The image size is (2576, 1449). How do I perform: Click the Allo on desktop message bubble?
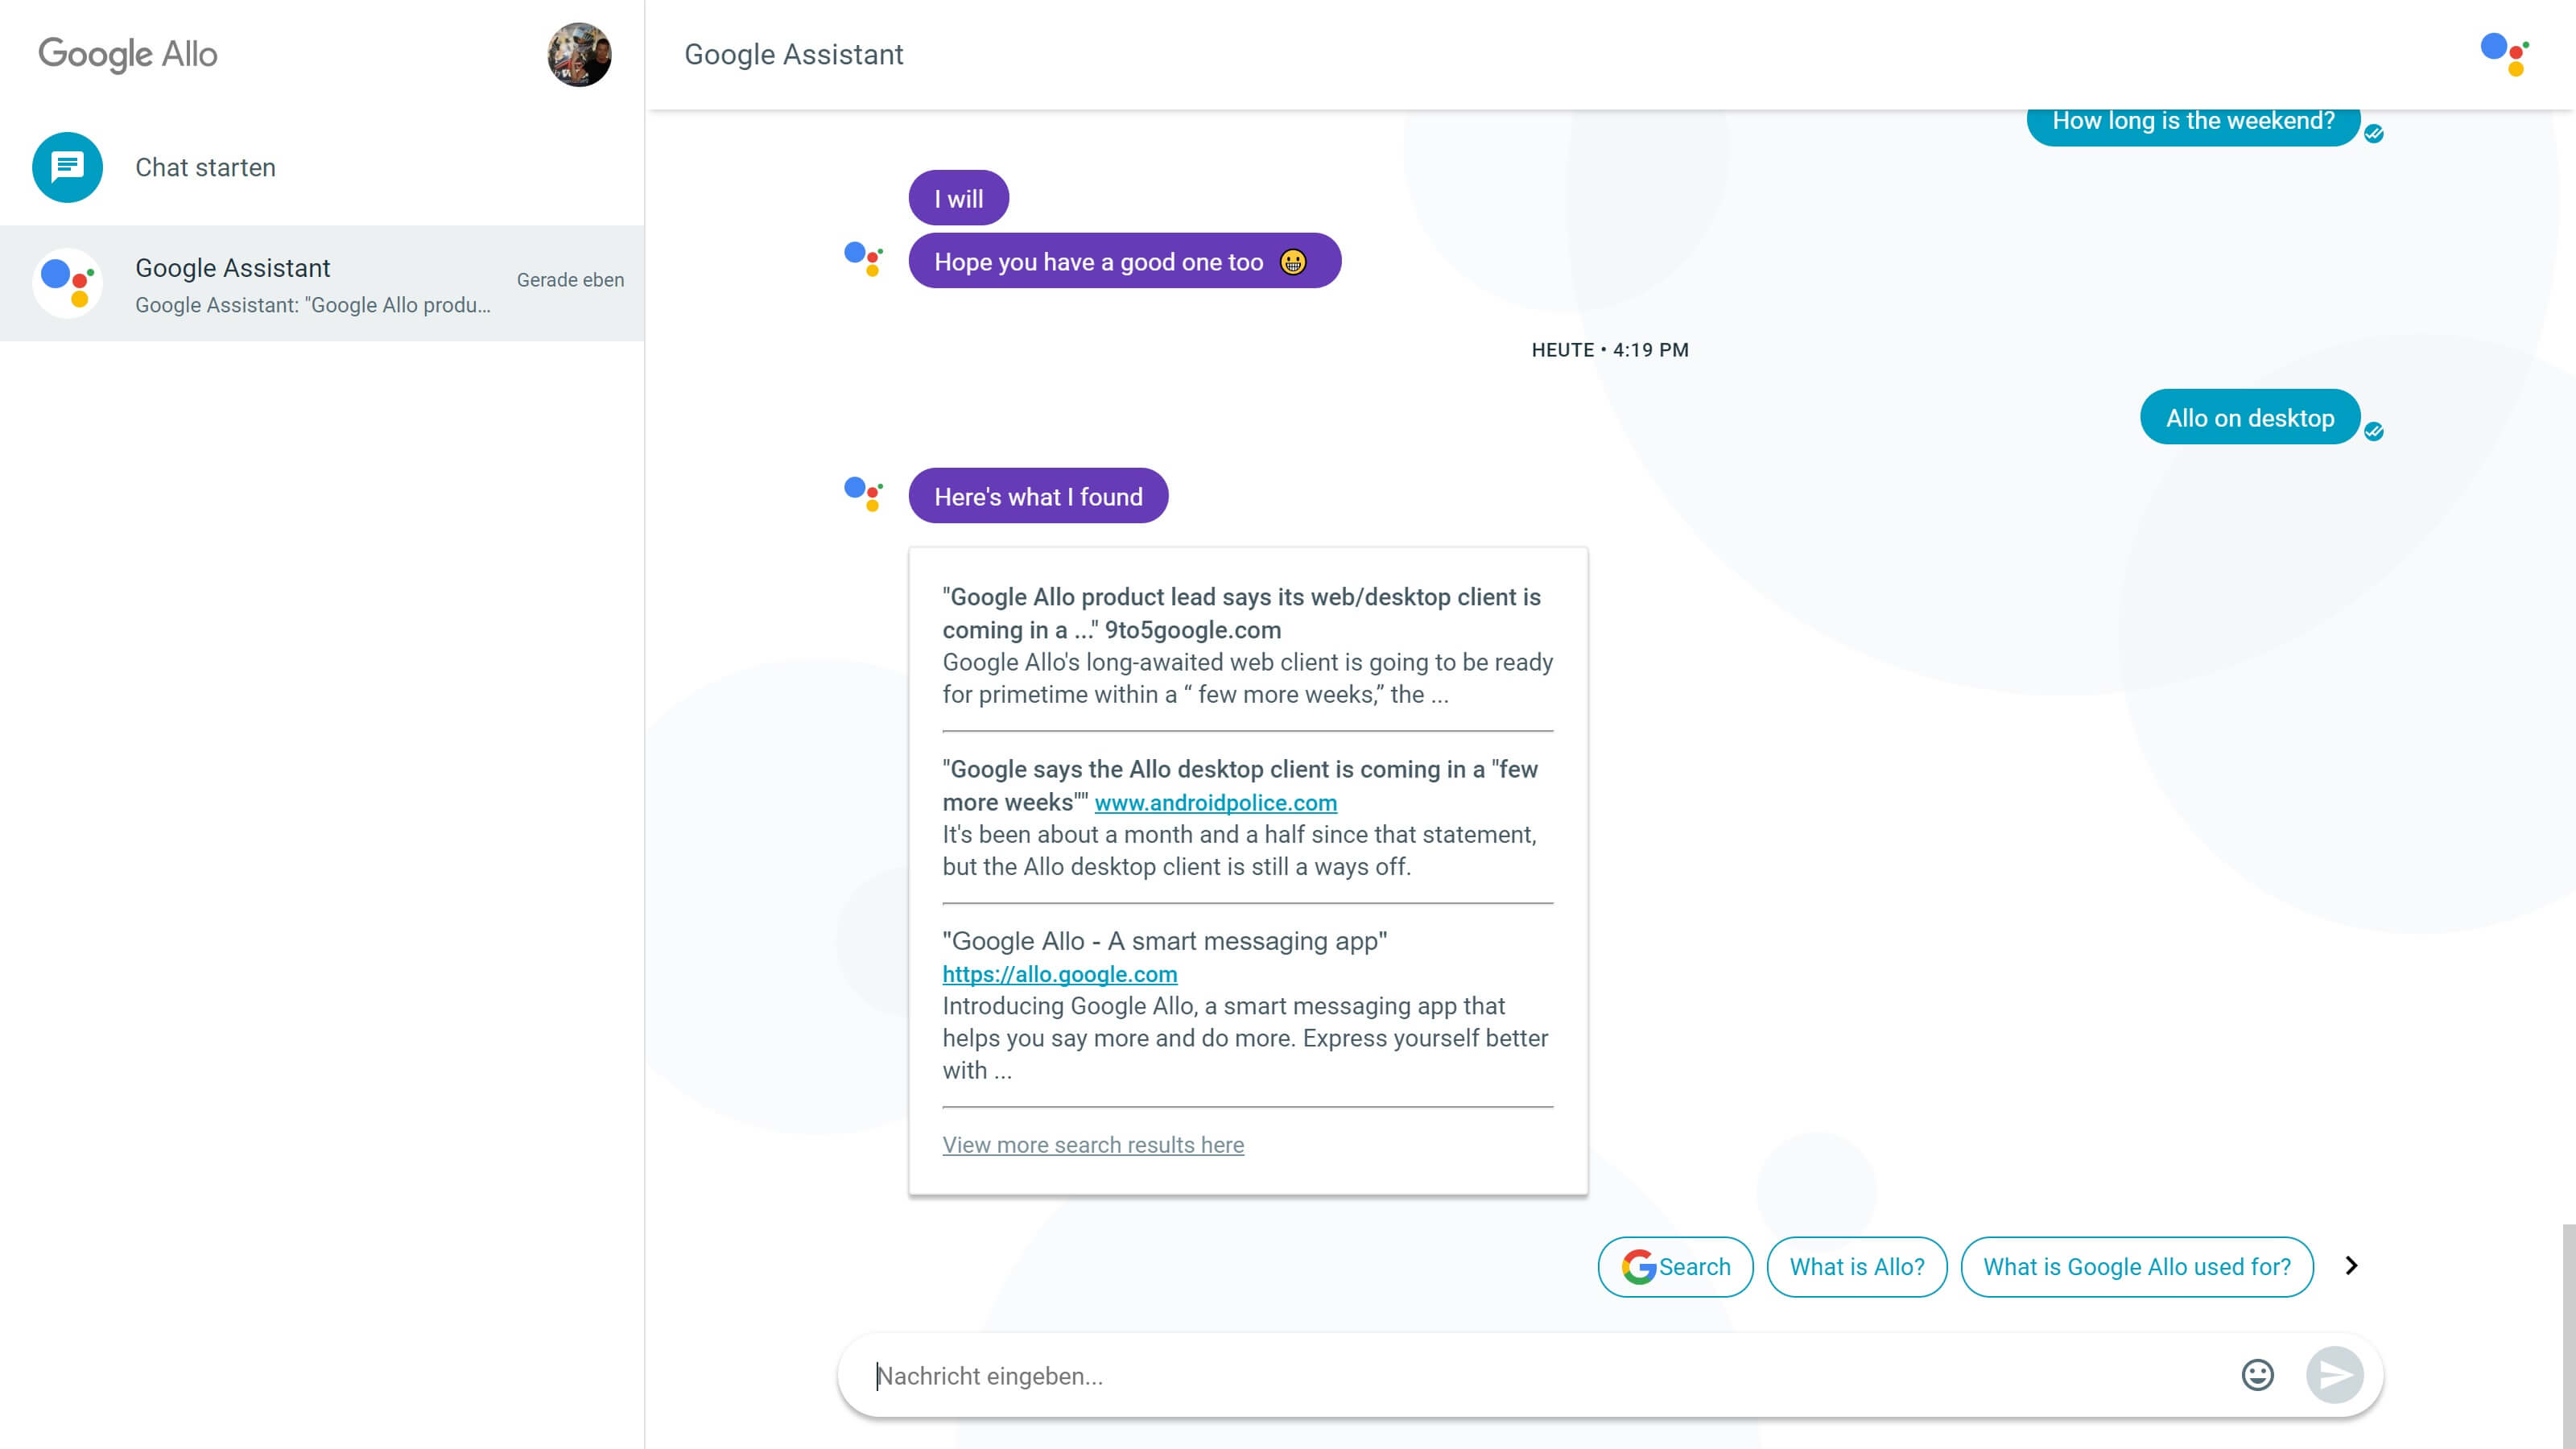point(2249,417)
